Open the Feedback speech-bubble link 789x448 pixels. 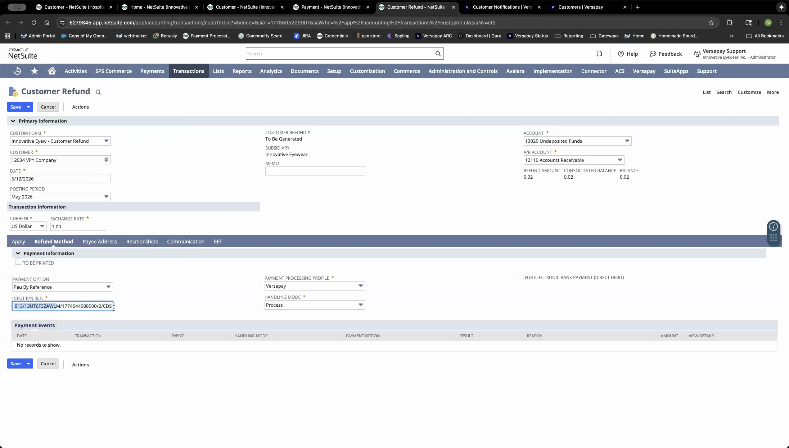tap(666, 54)
